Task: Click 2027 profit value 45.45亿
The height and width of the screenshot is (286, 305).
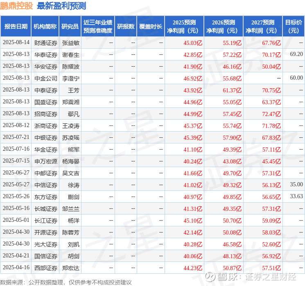Action: pos(271,161)
